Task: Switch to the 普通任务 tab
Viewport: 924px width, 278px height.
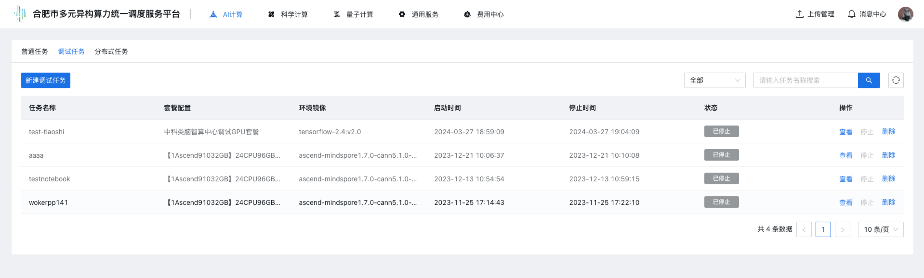Action: click(x=35, y=51)
